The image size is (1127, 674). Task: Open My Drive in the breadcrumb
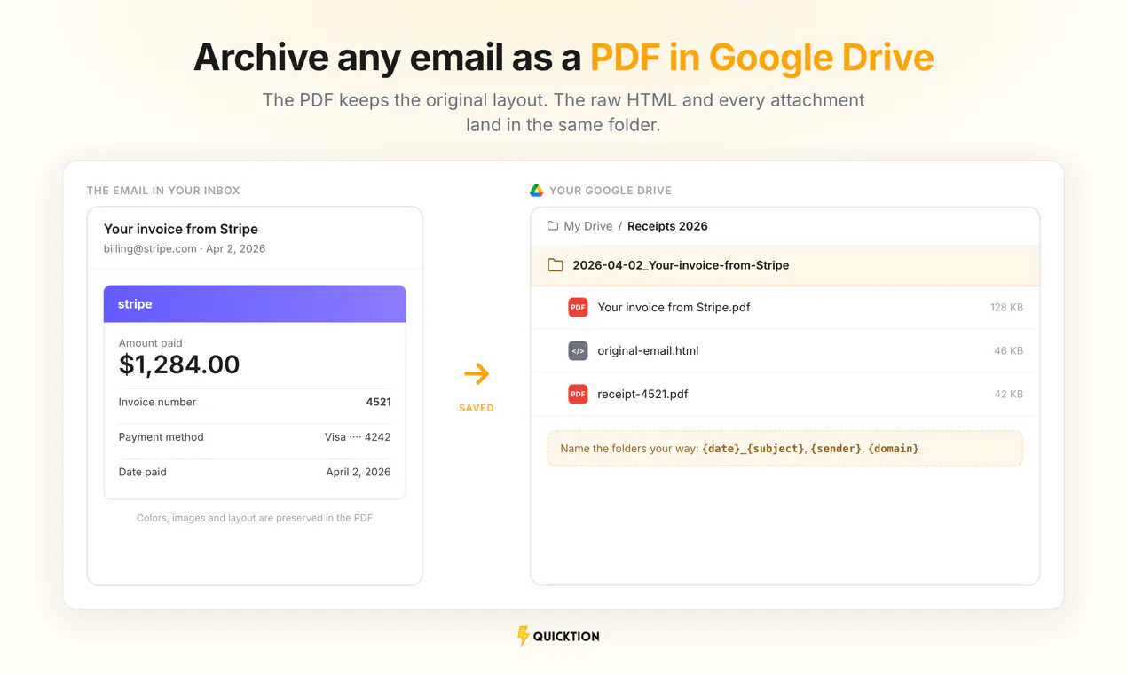click(588, 226)
